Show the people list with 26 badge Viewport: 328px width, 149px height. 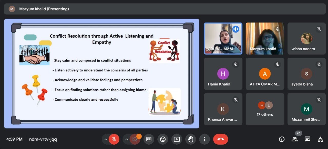tap(295, 139)
